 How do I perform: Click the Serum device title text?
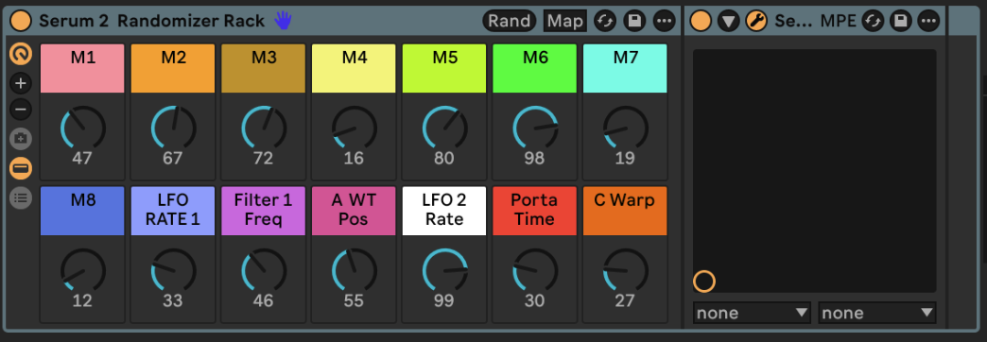793,22
